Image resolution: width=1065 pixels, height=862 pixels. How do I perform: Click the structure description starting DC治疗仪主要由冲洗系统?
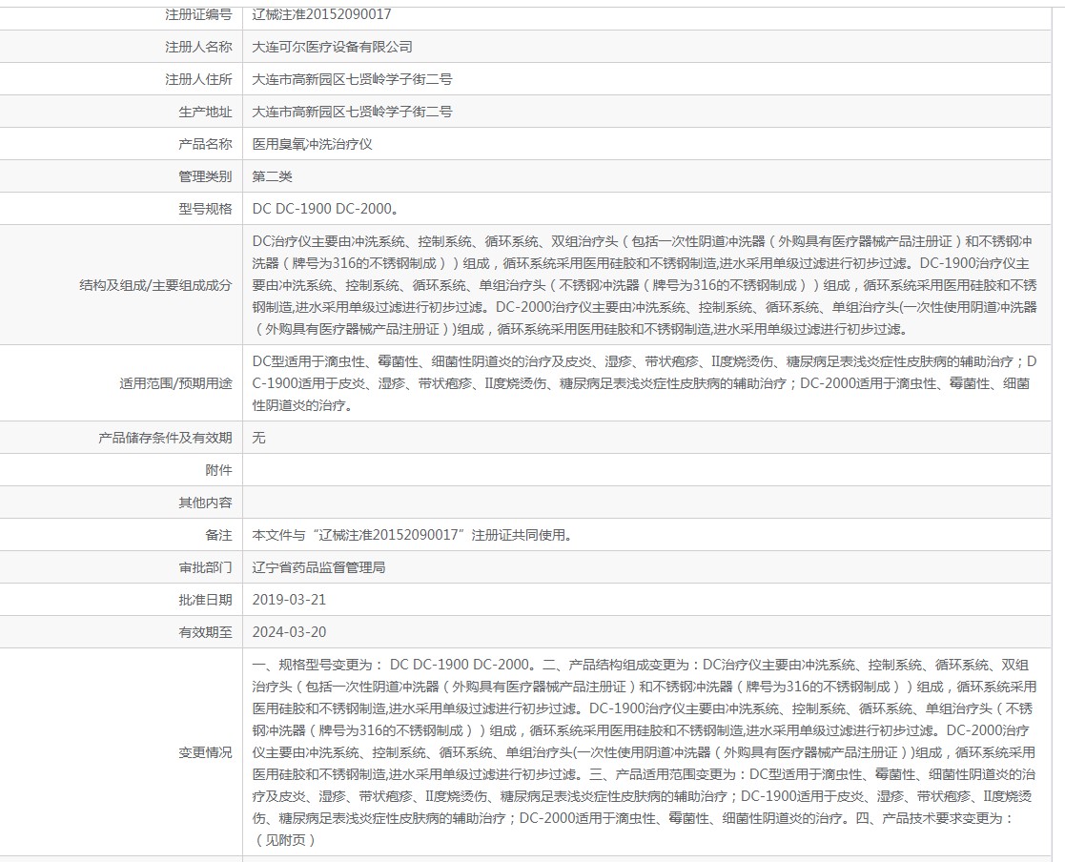pos(645,285)
